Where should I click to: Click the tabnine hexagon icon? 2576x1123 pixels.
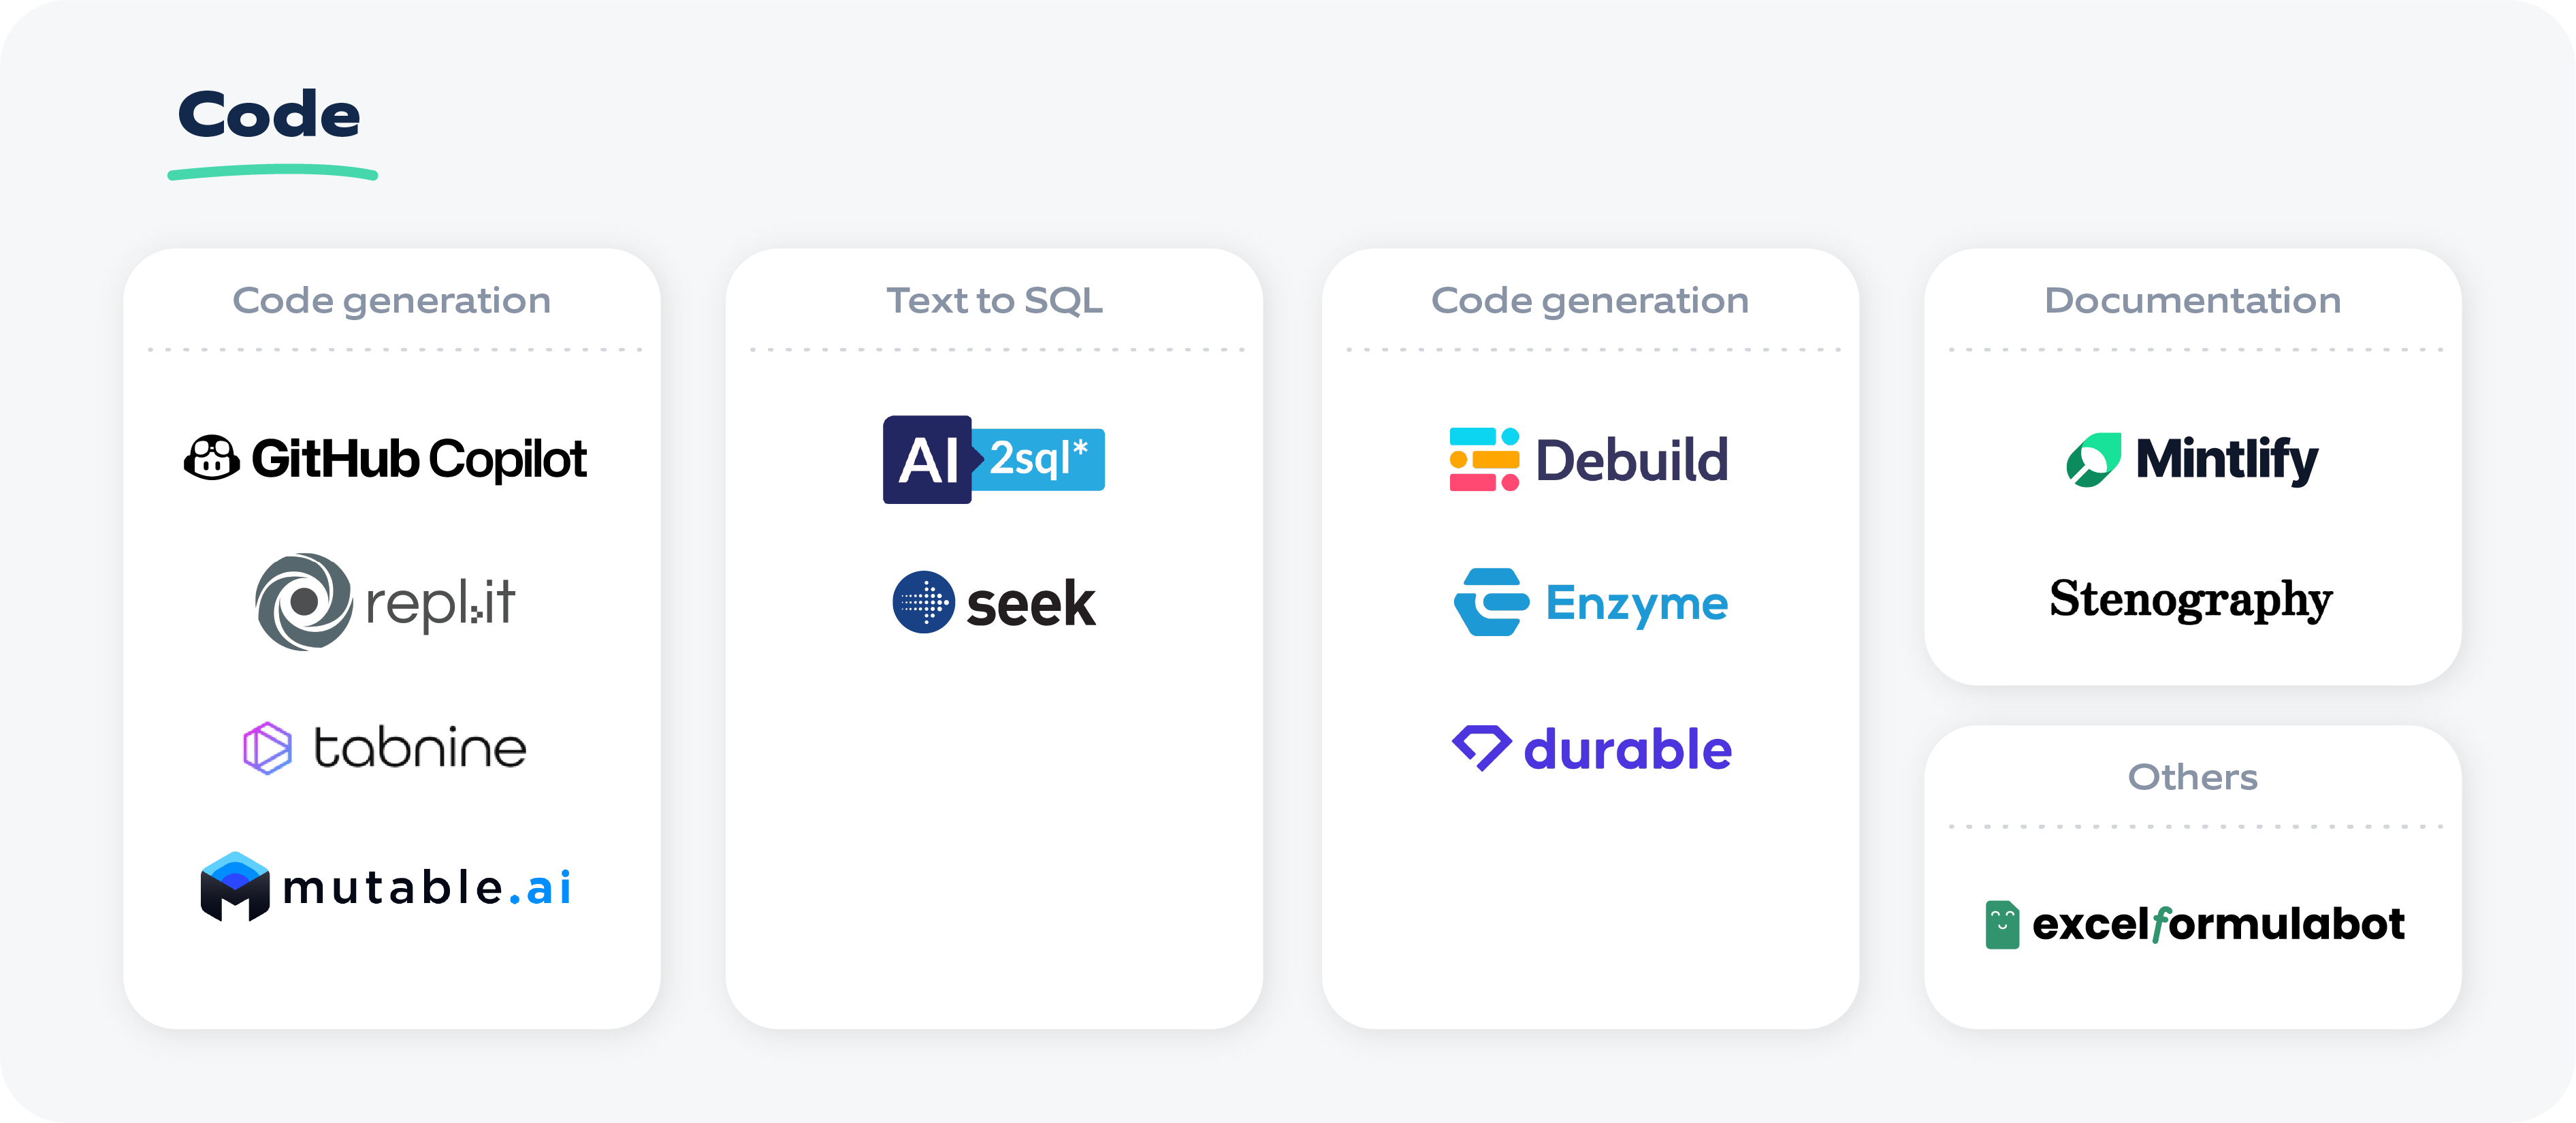pyautogui.click(x=267, y=748)
